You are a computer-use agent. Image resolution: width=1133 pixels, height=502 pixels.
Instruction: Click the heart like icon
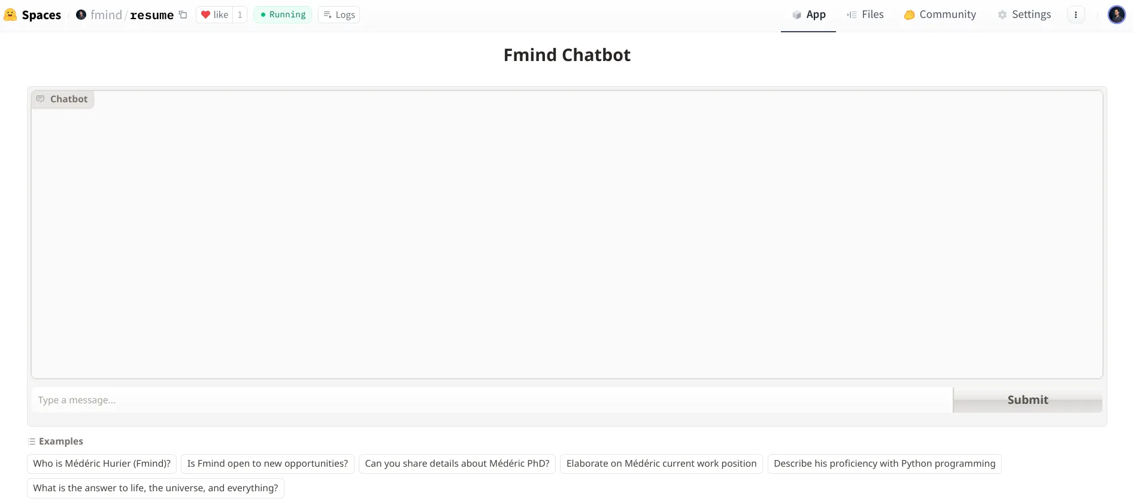[x=205, y=15]
